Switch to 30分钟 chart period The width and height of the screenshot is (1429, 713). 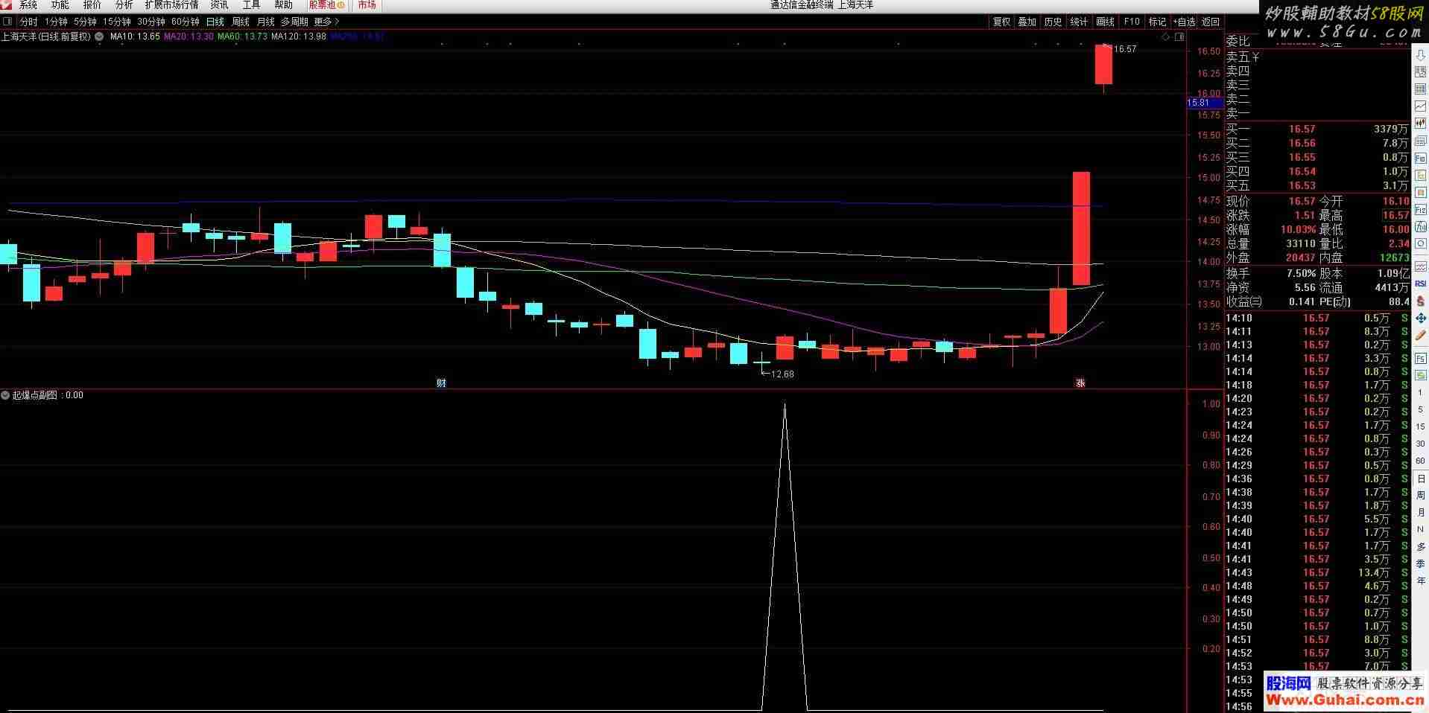151,22
